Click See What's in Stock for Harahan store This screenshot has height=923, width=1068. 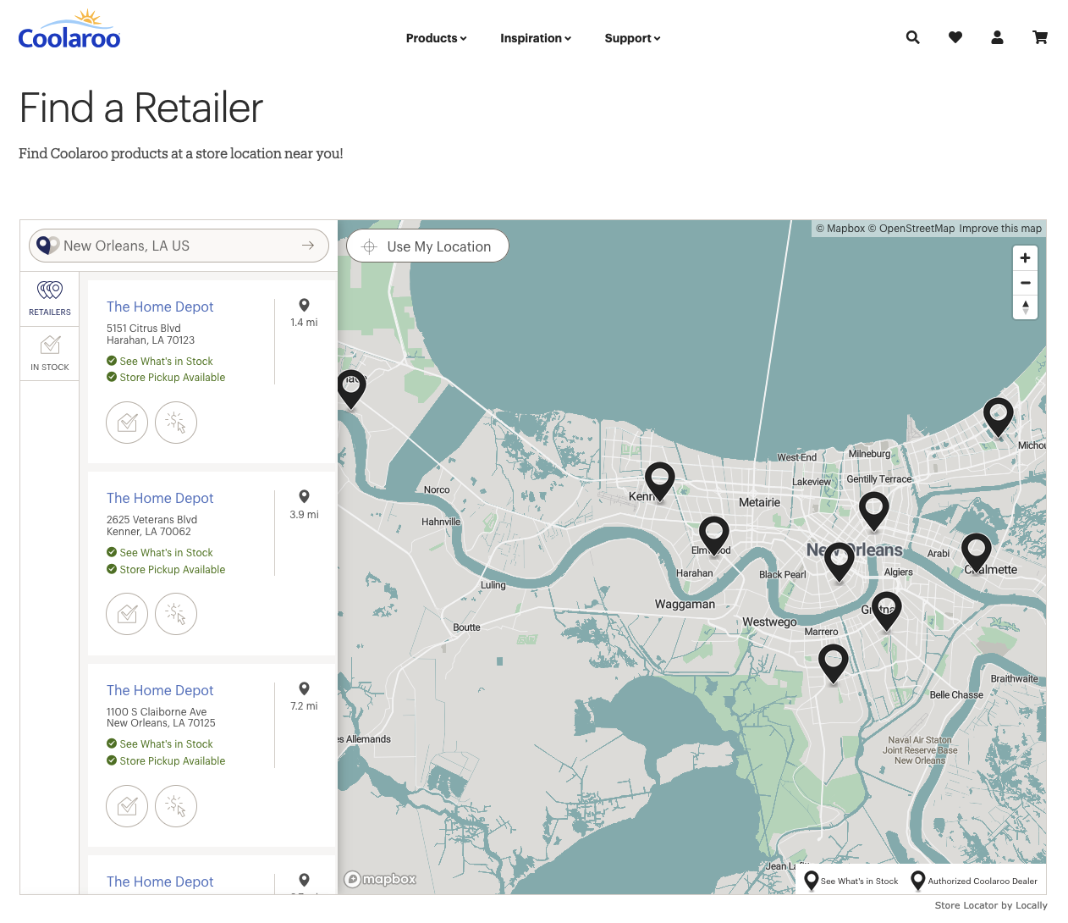pyautogui.click(x=160, y=362)
